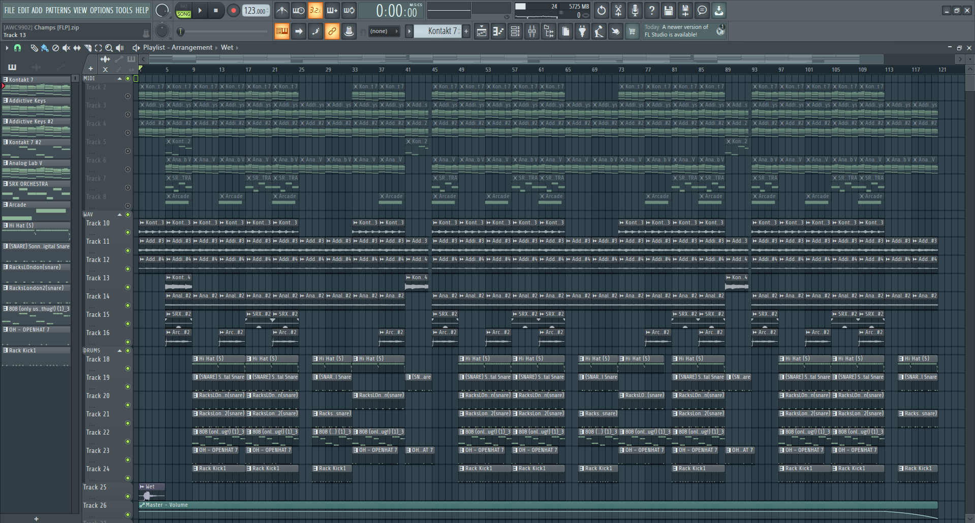This screenshot has width=975, height=523.
Task: Open the piano roll view
Action: 498,31
